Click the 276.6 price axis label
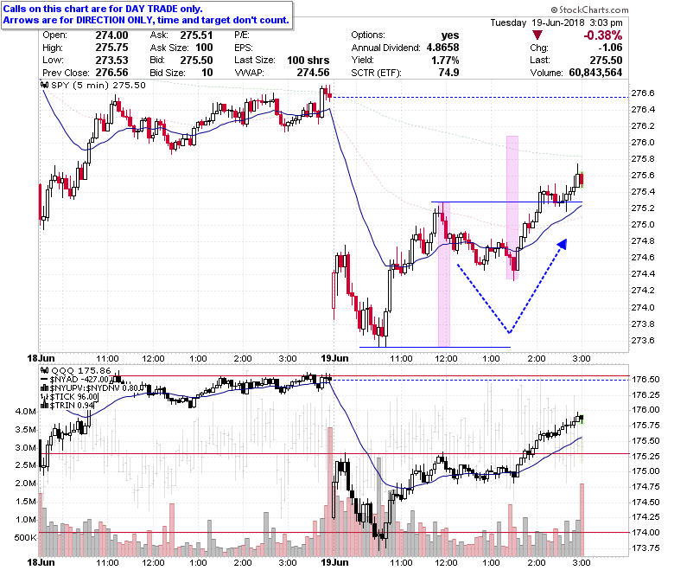This screenshot has width=674, height=570. point(643,93)
